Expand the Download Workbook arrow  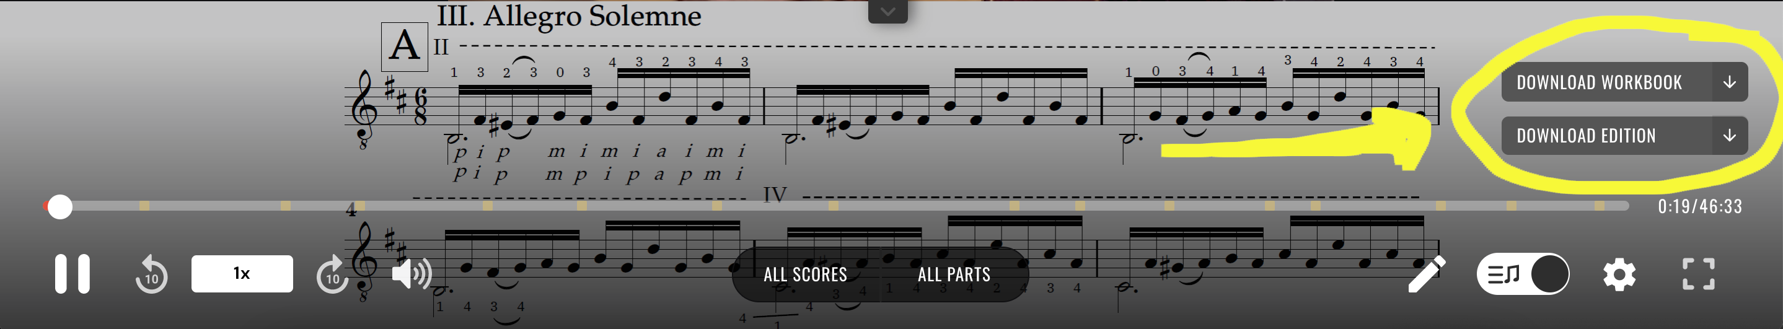coord(1730,82)
